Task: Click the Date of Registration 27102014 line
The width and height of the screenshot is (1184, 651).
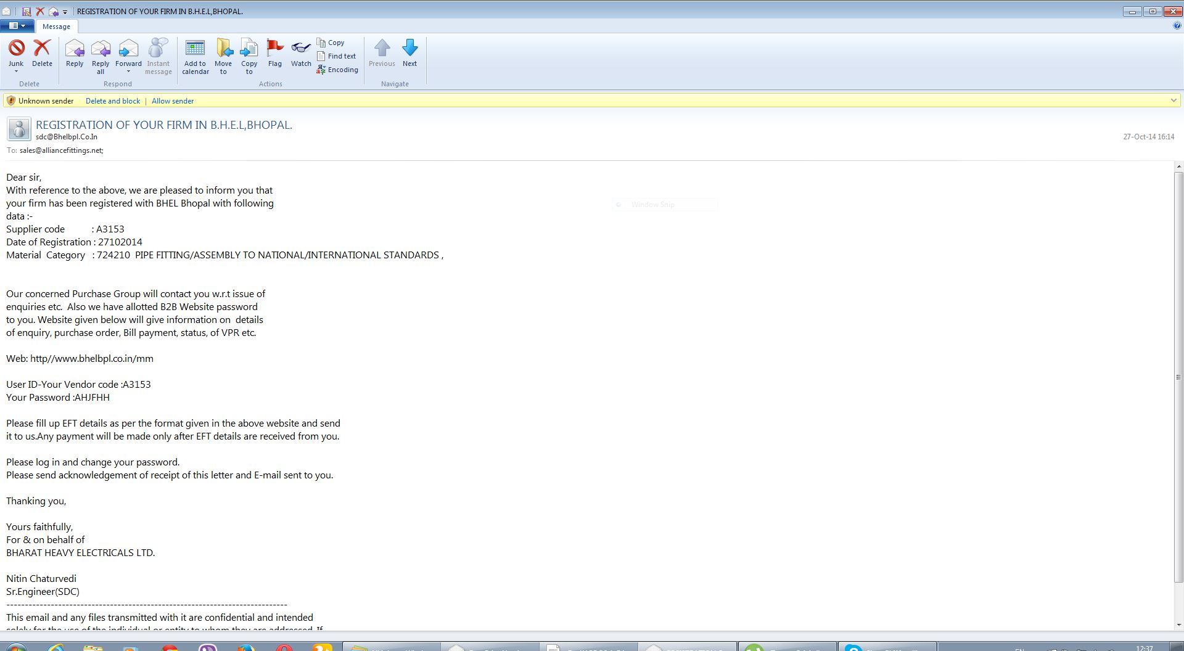Action: (74, 242)
